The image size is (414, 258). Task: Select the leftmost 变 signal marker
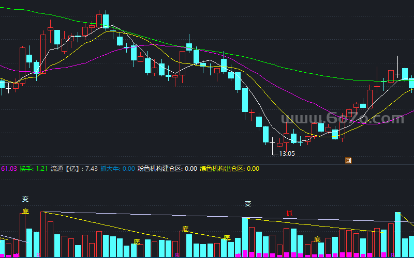pyautogui.click(x=25, y=199)
